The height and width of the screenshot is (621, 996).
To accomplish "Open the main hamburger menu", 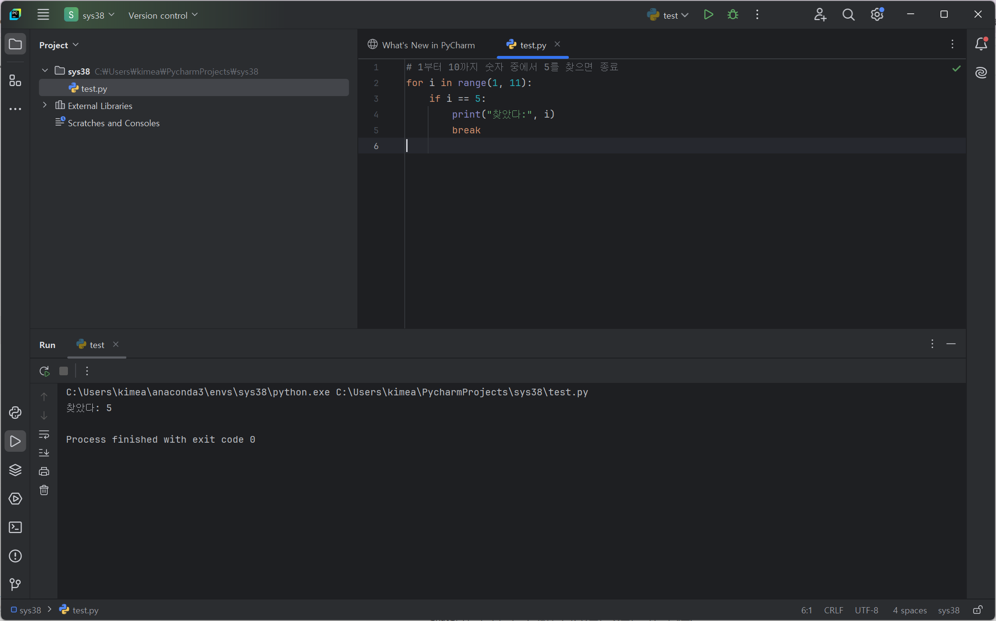I will 43,15.
